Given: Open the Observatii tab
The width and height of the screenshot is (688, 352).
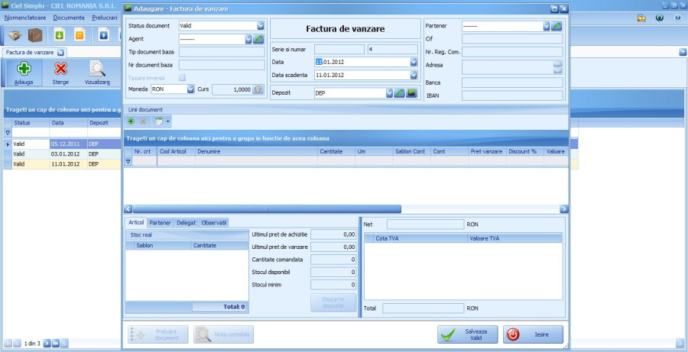Looking at the screenshot, I should (213, 223).
